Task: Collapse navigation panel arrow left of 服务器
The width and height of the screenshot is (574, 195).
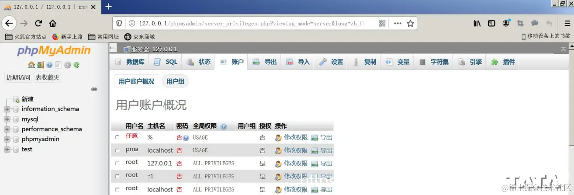Action: [x=113, y=49]
